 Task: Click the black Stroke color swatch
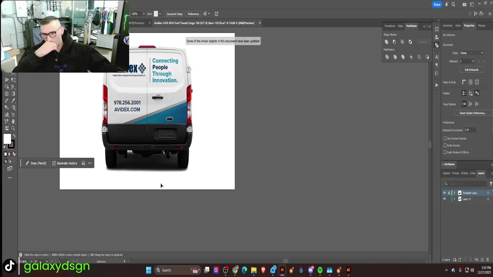click(11, 145)
